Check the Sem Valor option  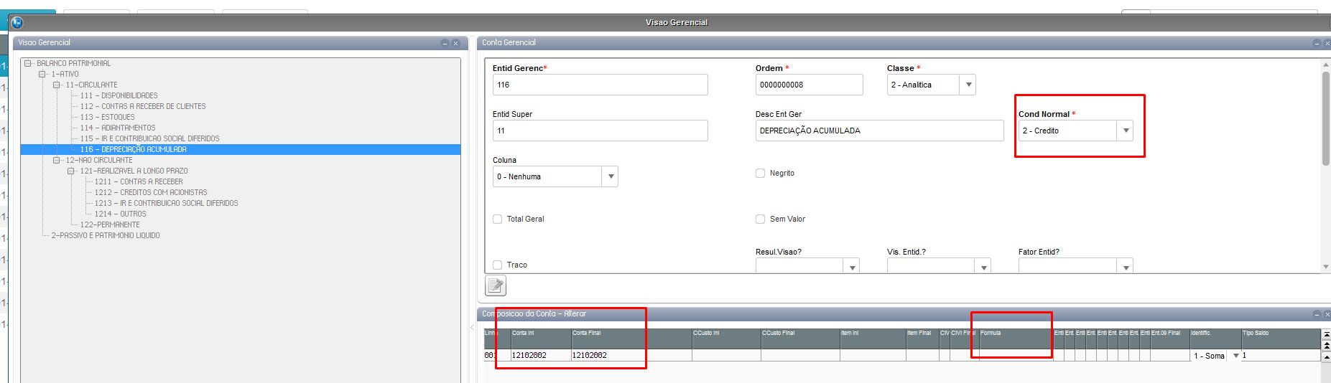coord(760,219)
